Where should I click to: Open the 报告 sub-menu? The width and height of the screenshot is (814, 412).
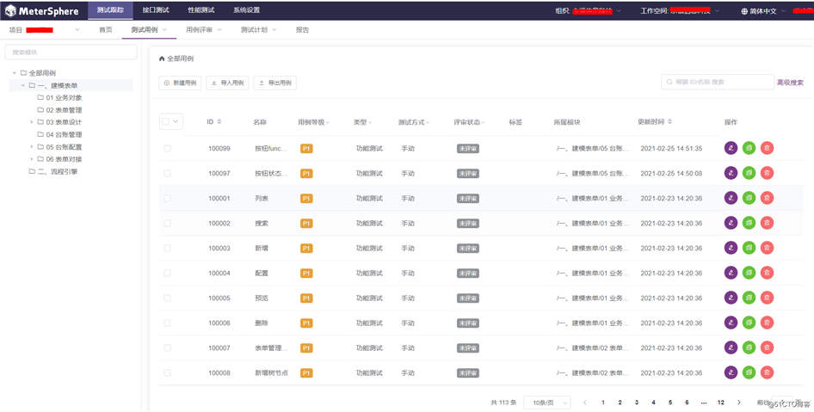pos(302,30)
